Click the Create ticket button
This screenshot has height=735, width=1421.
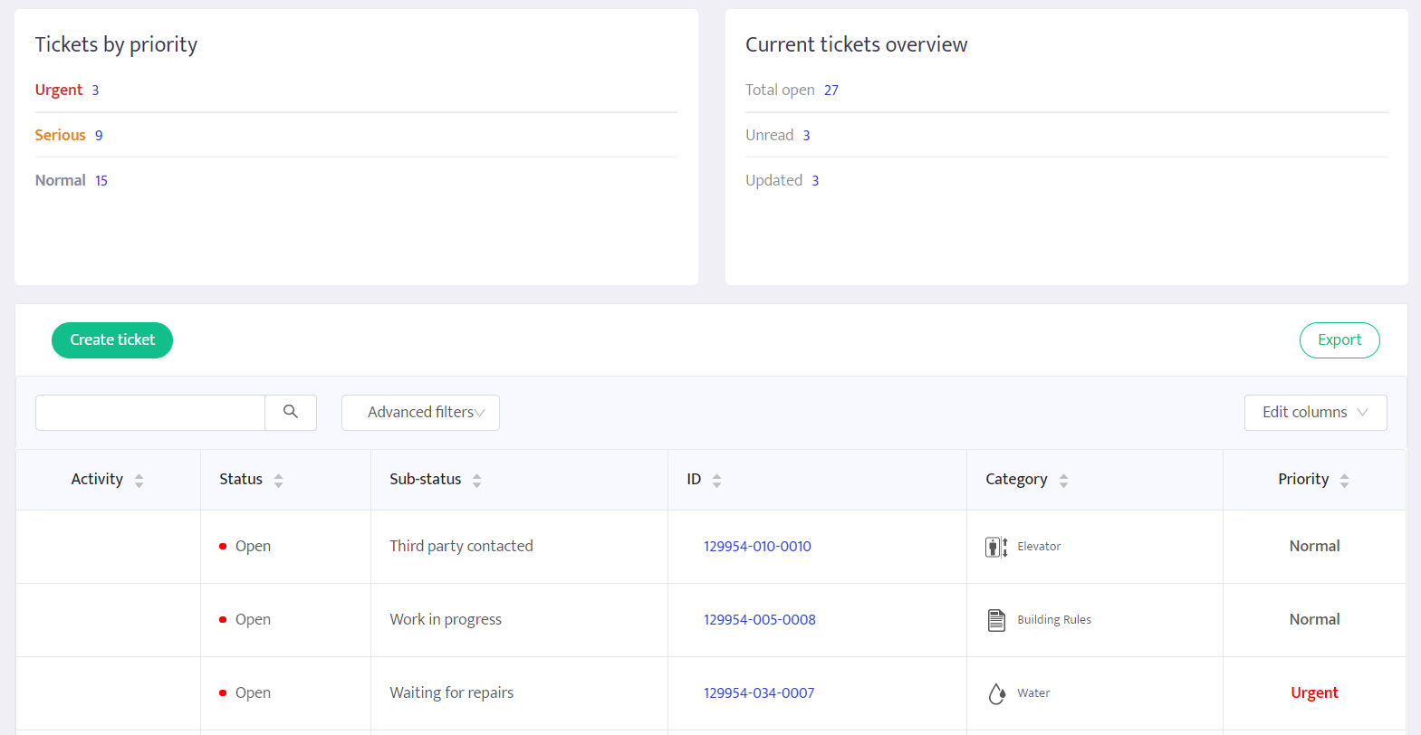(x=112, y=340)
